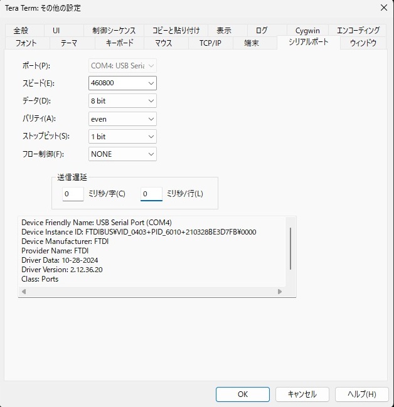394x407 pixels.
Task: Switch to the 全般 tab
Action: pos(19,30)
